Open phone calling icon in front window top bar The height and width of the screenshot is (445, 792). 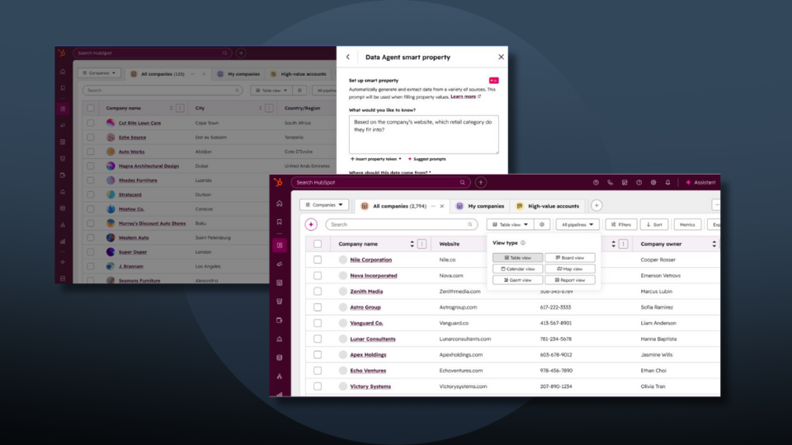coord(610,182)
